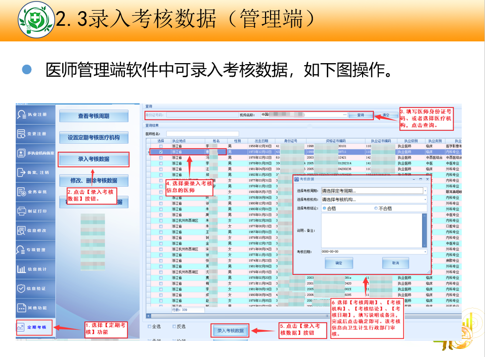This screenshot has height=357, width=485.
Task: Select the 合格 radio button
Action: [x=324, y=208]
